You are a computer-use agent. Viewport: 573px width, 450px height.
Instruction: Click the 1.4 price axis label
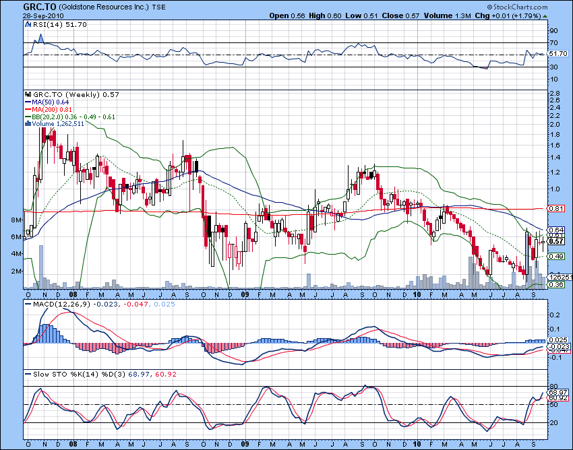[555, 158]
